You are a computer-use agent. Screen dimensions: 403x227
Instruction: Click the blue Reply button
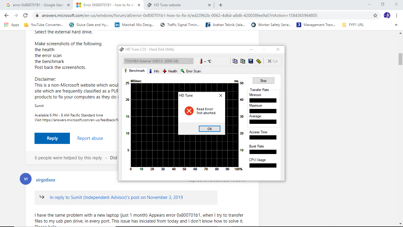(52, 138)
